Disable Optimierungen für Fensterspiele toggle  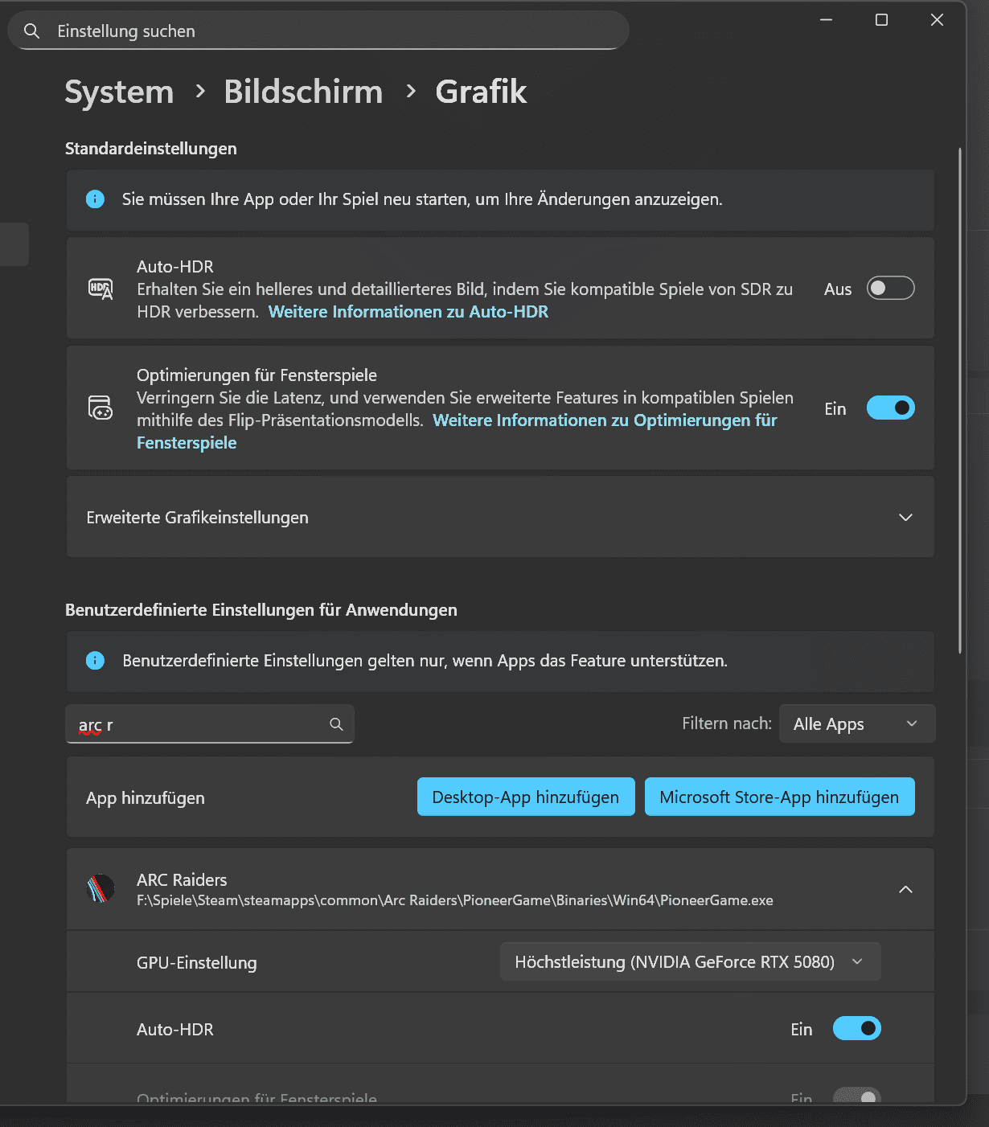[890, 408]
